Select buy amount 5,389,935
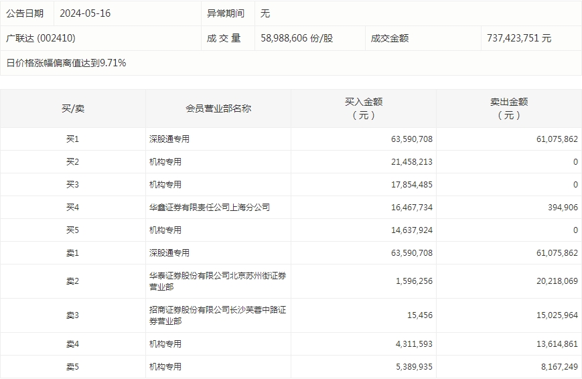582x379 pixels. [x=414, y=367]
